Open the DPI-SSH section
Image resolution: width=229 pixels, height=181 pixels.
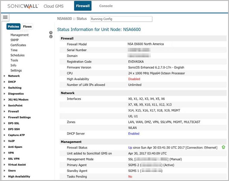[14, 129]
